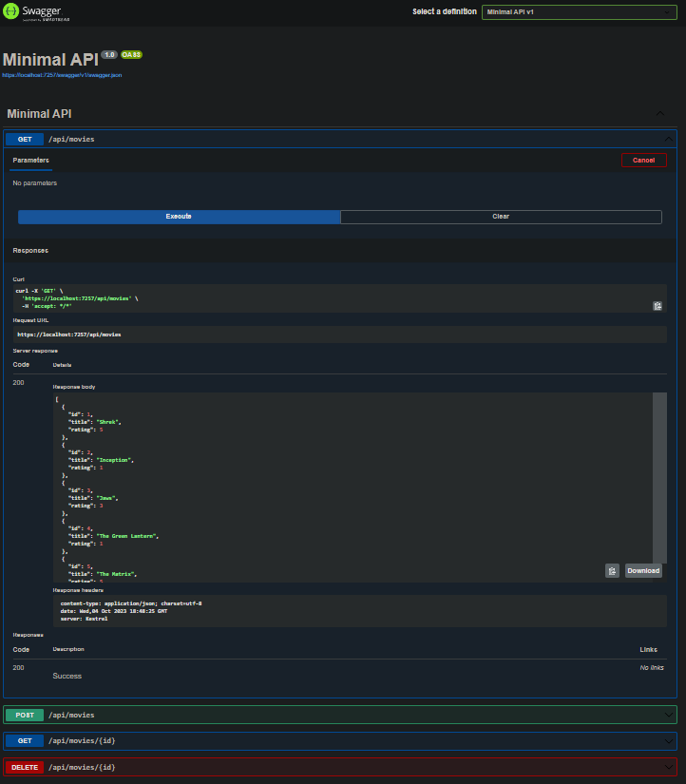Click the OAS3 badge next to Minimal API
The width and height of the screenshot is (686, 784).
131,54
